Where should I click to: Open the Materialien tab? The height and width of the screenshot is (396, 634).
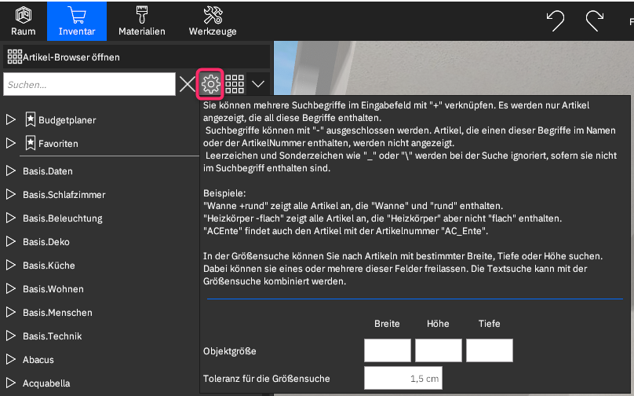141,21
